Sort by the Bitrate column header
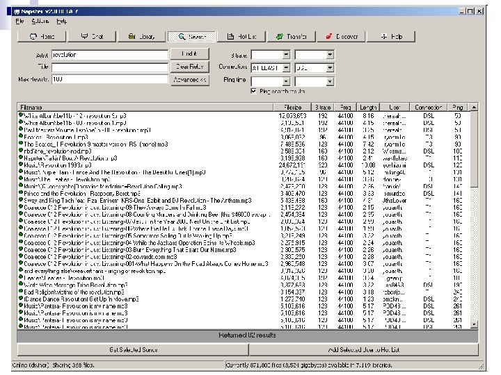 click(x=323, y=108)
